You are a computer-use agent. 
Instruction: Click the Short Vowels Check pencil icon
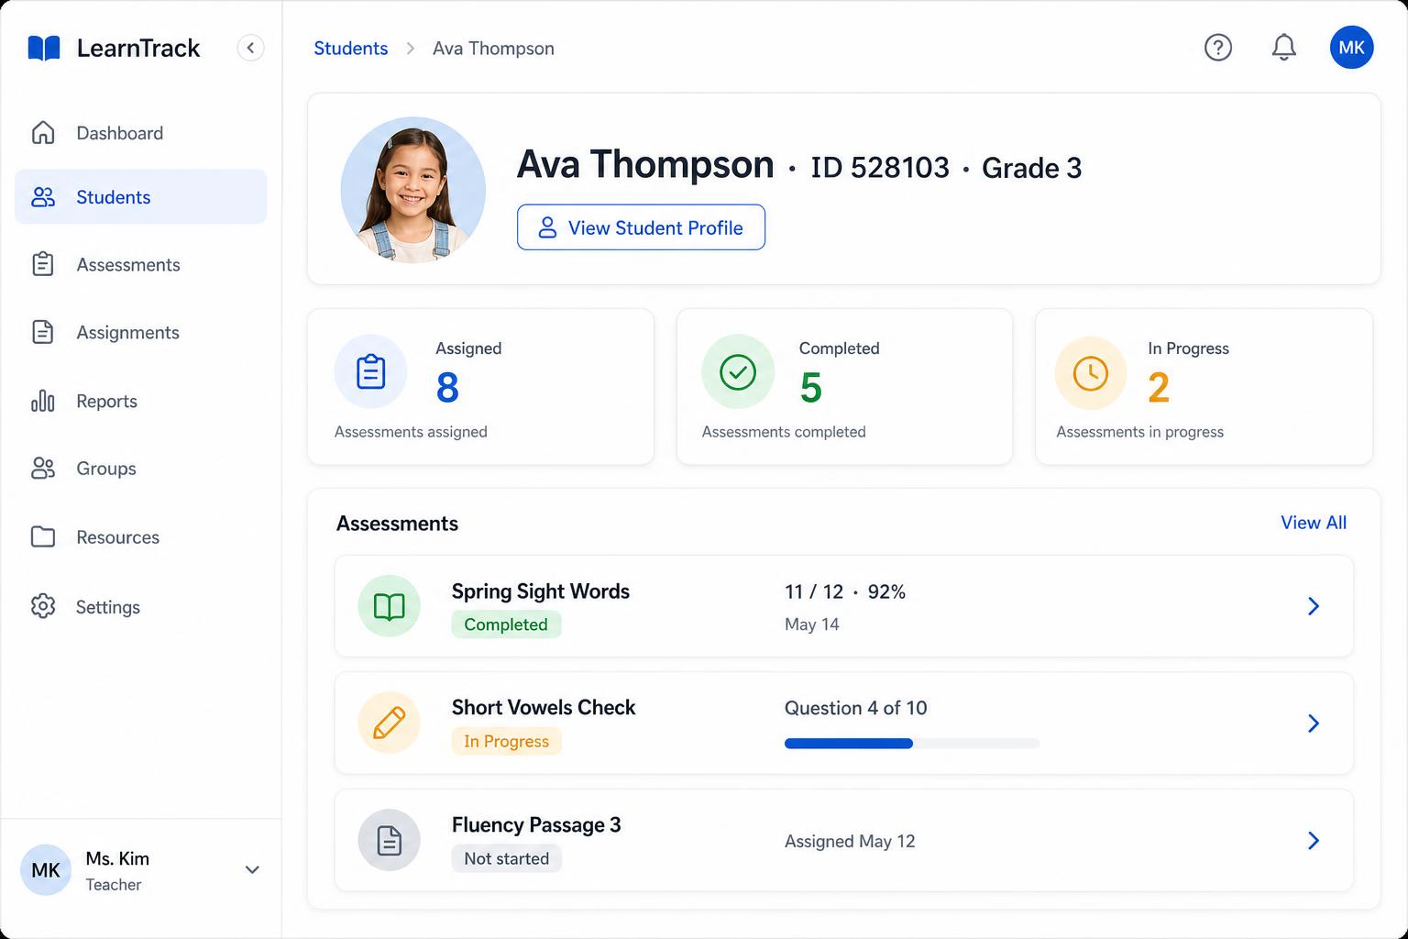pos(389,723)
